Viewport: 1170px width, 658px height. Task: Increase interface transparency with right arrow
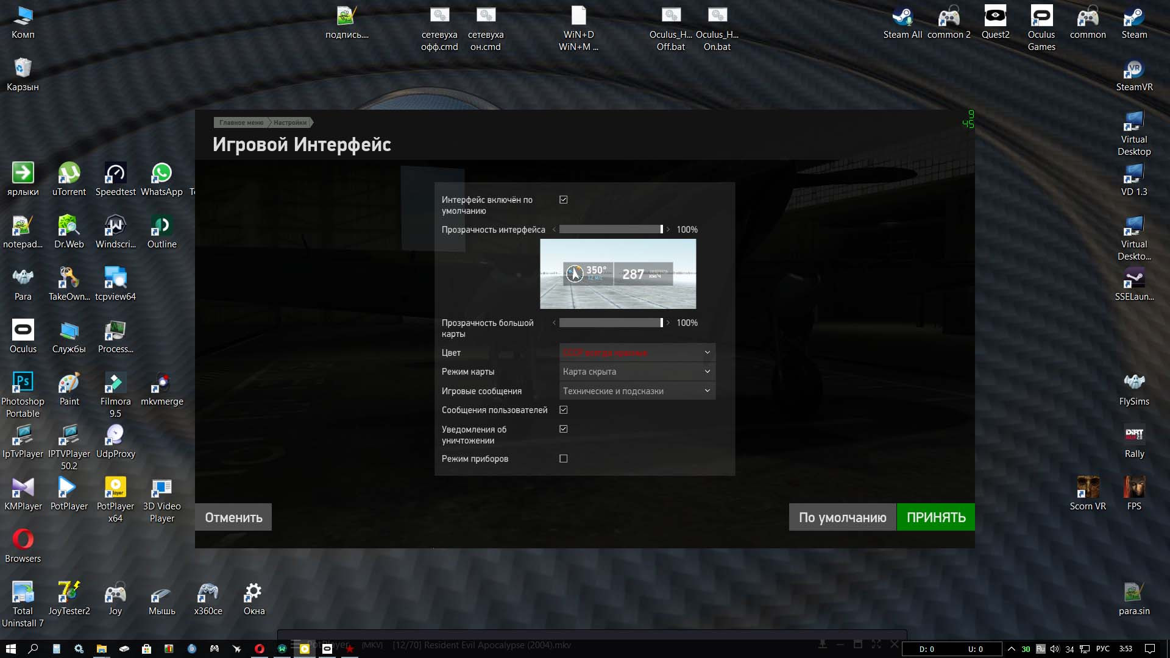point(668,230)
